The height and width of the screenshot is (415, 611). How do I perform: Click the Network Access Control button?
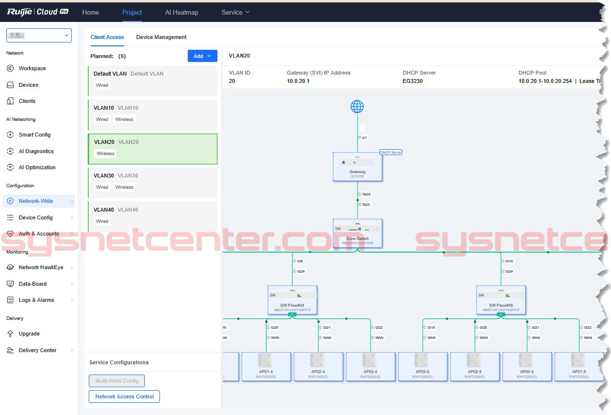pos(124,396)
